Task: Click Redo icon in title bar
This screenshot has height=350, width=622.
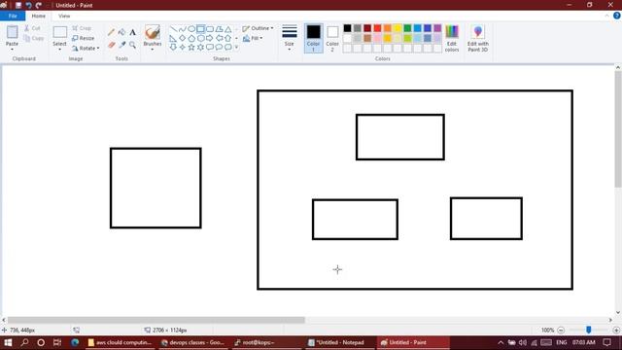Action: click(x=39, y=5)
